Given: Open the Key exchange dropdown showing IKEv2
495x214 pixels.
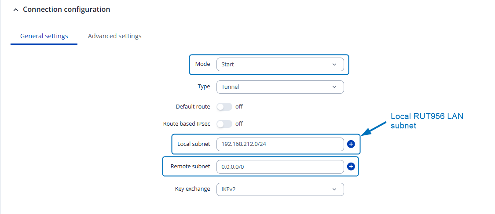Looking at the screenshot, I should (280, 189).
